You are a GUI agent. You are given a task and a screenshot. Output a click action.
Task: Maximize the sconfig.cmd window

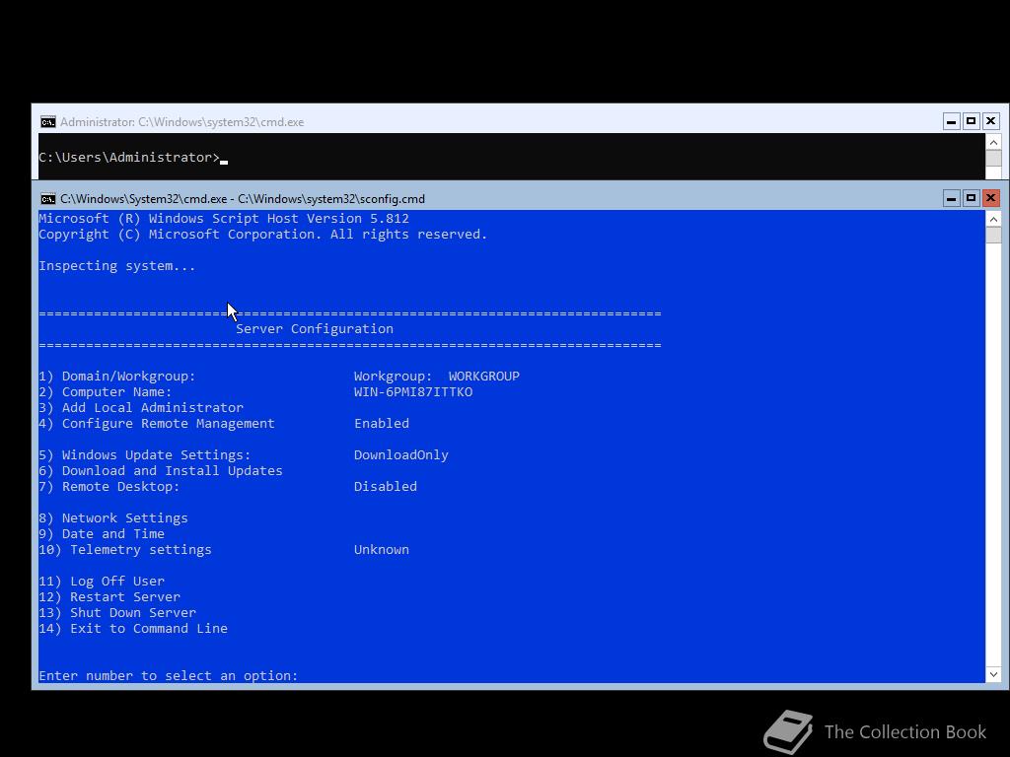pyautogui.click(x=972, y=198)
